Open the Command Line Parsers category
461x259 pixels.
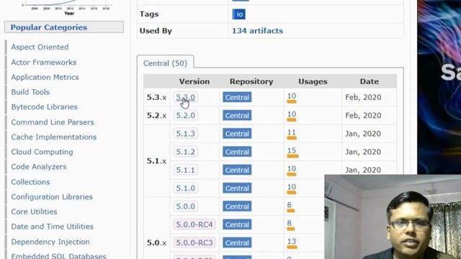[x=53, y=122]
